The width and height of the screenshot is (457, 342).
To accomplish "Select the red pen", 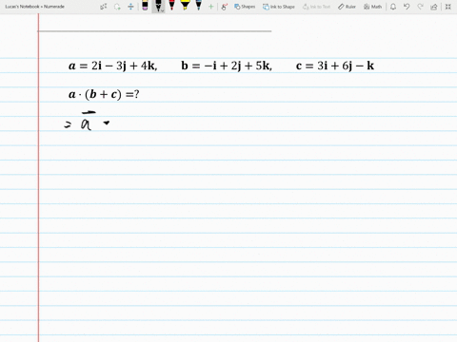I will (171, 6).
